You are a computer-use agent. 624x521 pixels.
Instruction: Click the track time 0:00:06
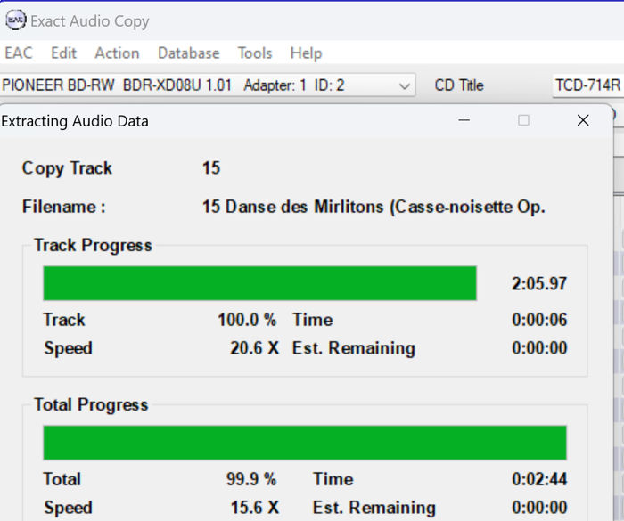tap(539, 320)
